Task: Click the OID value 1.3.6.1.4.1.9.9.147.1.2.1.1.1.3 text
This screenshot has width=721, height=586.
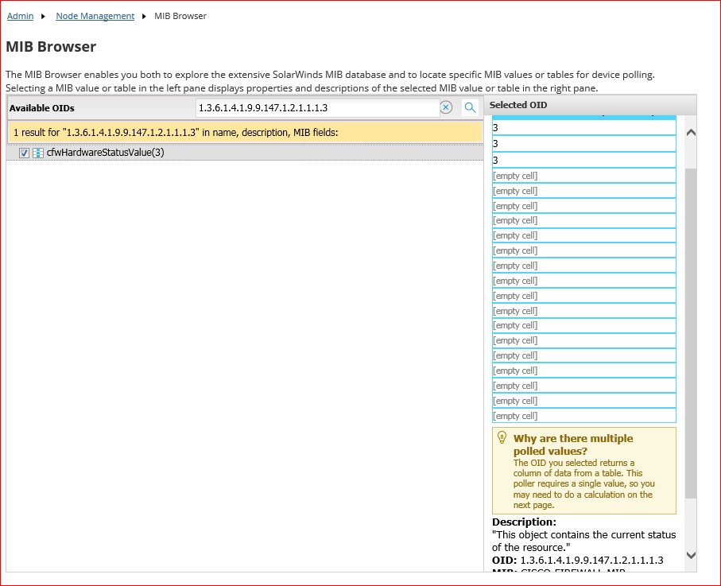Action: click(x=591, y=561)
